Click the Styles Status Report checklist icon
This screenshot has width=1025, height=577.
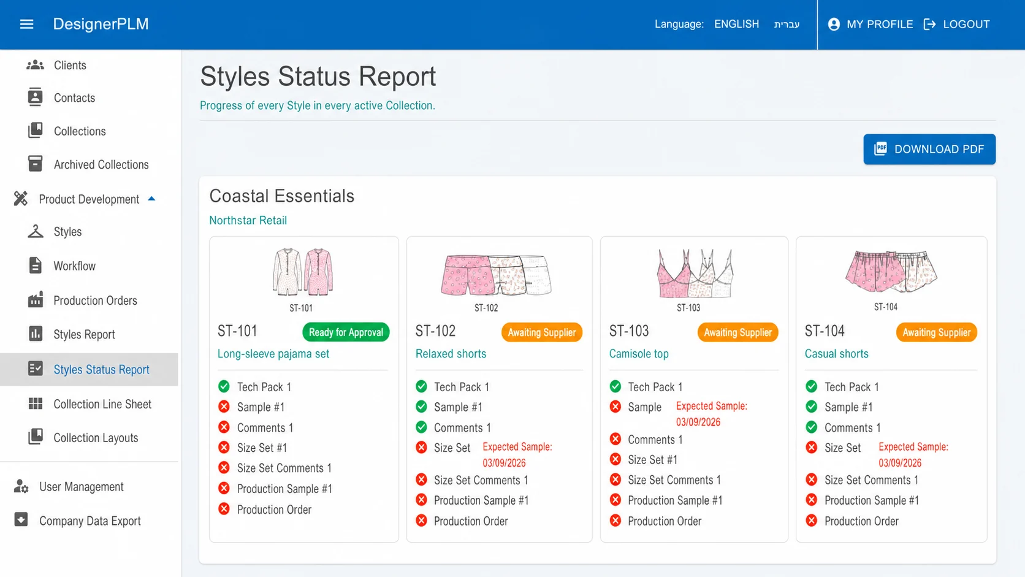click(x=36, y=369)
